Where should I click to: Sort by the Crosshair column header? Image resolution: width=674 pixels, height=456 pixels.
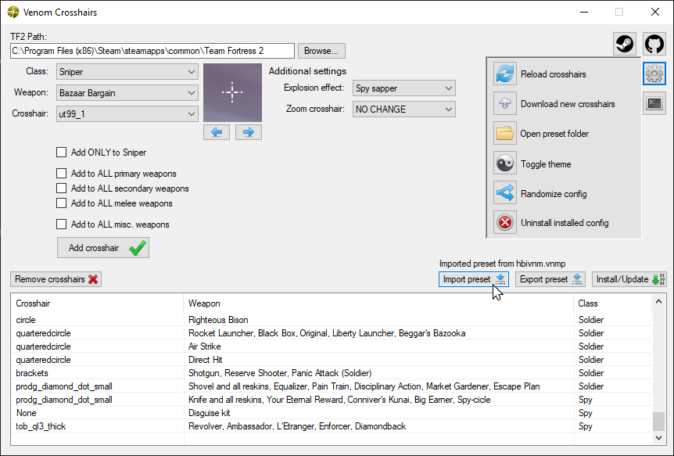tap(97, 303)
